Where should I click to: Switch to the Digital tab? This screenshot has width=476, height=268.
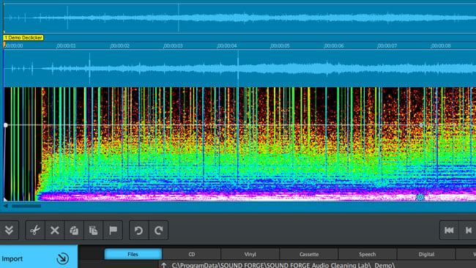(426, 254)
